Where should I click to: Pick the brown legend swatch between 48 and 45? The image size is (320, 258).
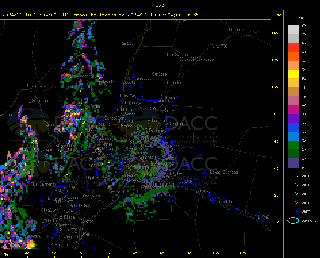point(293,92)
